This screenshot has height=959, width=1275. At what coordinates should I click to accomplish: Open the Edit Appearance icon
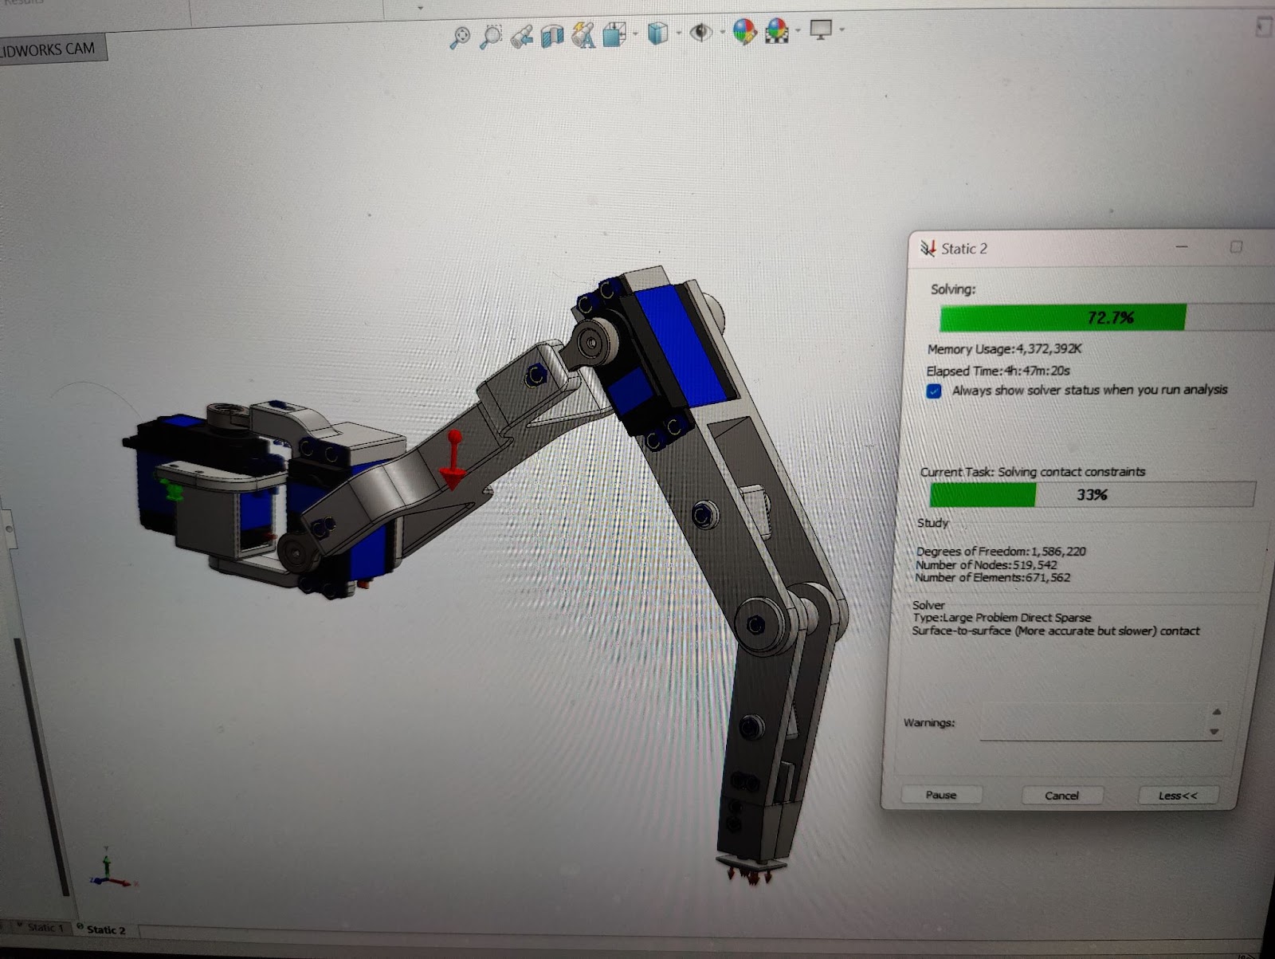[x=744, y=32]
